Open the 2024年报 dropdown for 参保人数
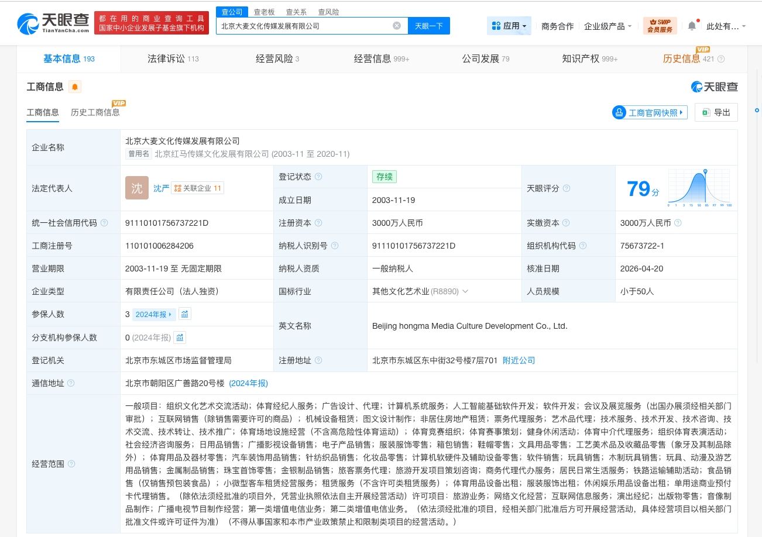Viewport: 762px width, 537px height. (154, 314)
